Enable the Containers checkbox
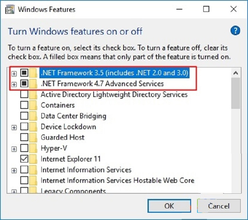Screen dimensions: 248x220 [x=24, y=105]
